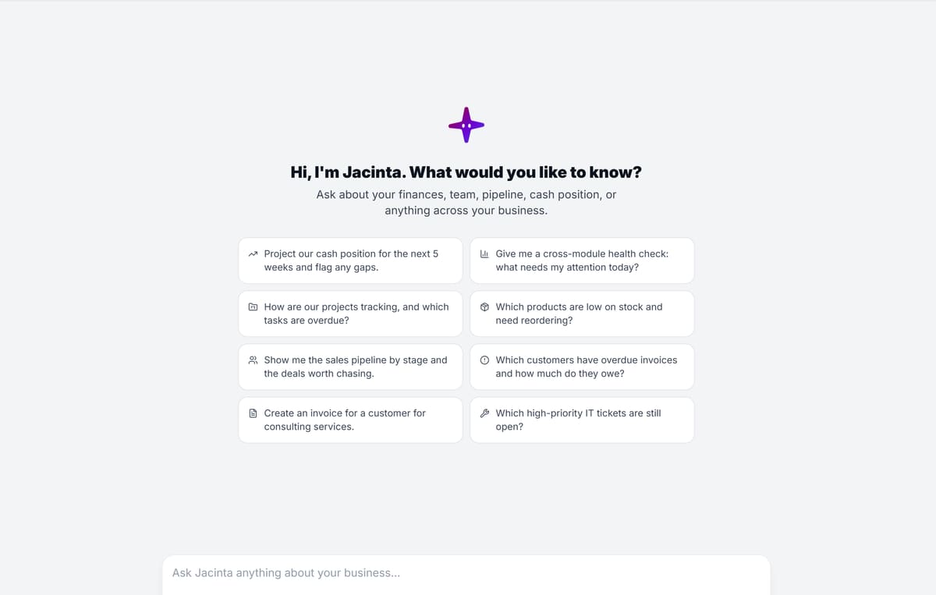Click the wrench icon beside IT tickets

(484, 413)
